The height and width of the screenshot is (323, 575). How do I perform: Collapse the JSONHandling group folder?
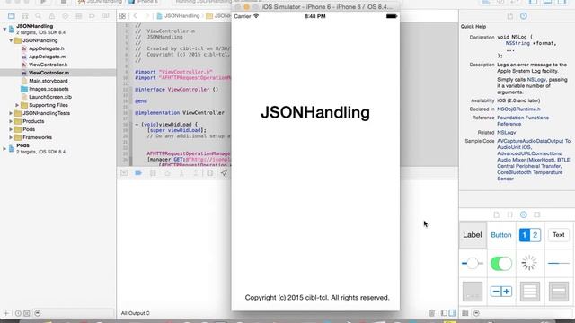pos(11,40)
